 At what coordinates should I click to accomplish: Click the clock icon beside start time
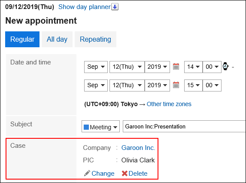[225, 67]
